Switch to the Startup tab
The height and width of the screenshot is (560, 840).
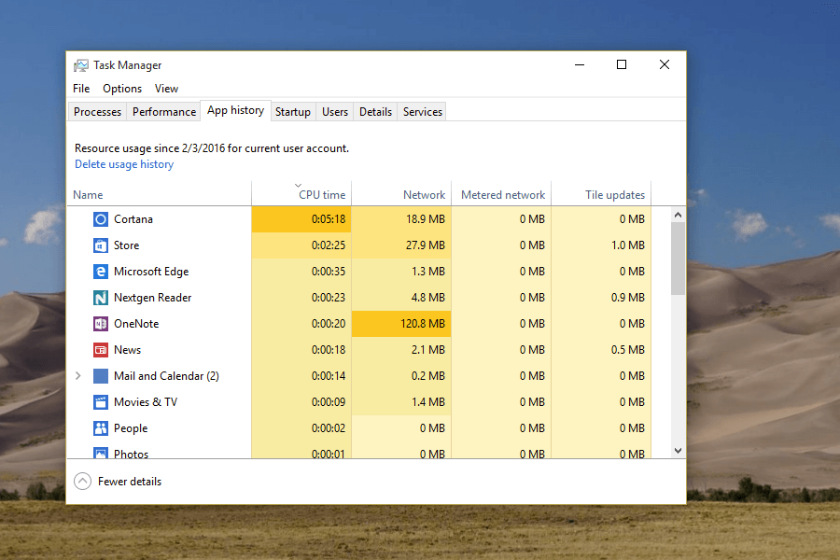pos(293,111)
